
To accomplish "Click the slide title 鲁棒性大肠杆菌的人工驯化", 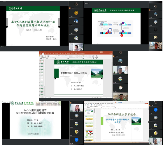I will point(73,73).
